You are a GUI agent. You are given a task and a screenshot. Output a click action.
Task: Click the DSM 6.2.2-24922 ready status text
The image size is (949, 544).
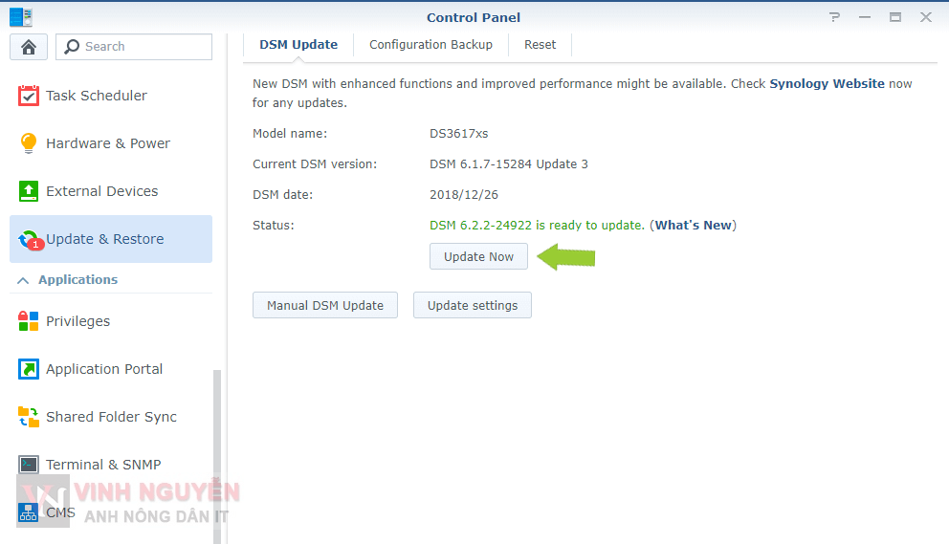[537, 225]
